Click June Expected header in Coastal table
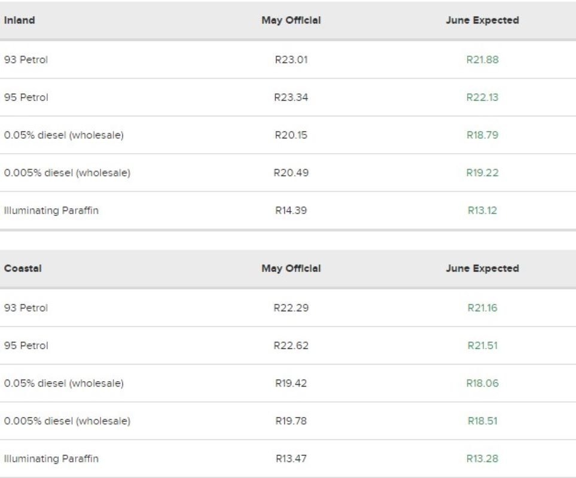Image resolution: width=576 pixels, height=478 pixels. pyautogui.click(x=482, y=268)
